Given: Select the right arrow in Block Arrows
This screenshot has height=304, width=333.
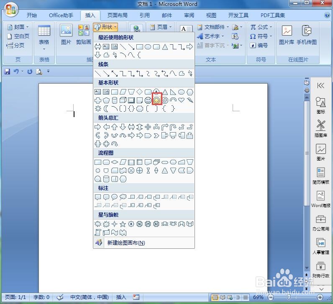Looking at the screenshot, I should pos(98,127).
